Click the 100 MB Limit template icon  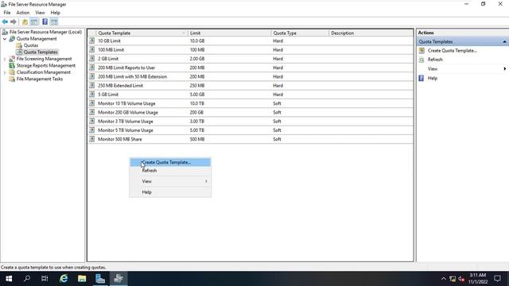[x=92, y=49]
